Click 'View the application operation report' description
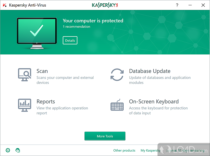 [x=62, y=110]
